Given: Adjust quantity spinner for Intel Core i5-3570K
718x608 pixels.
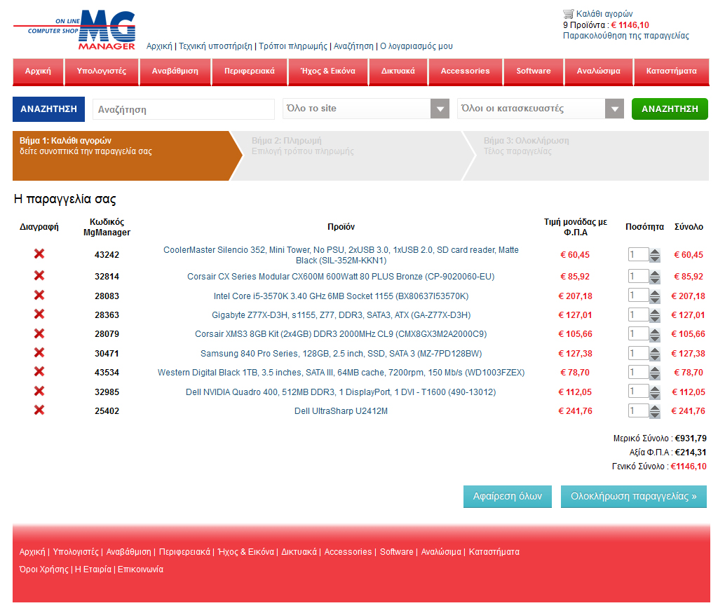Looking at the screenshot, I should click(655, 296).
